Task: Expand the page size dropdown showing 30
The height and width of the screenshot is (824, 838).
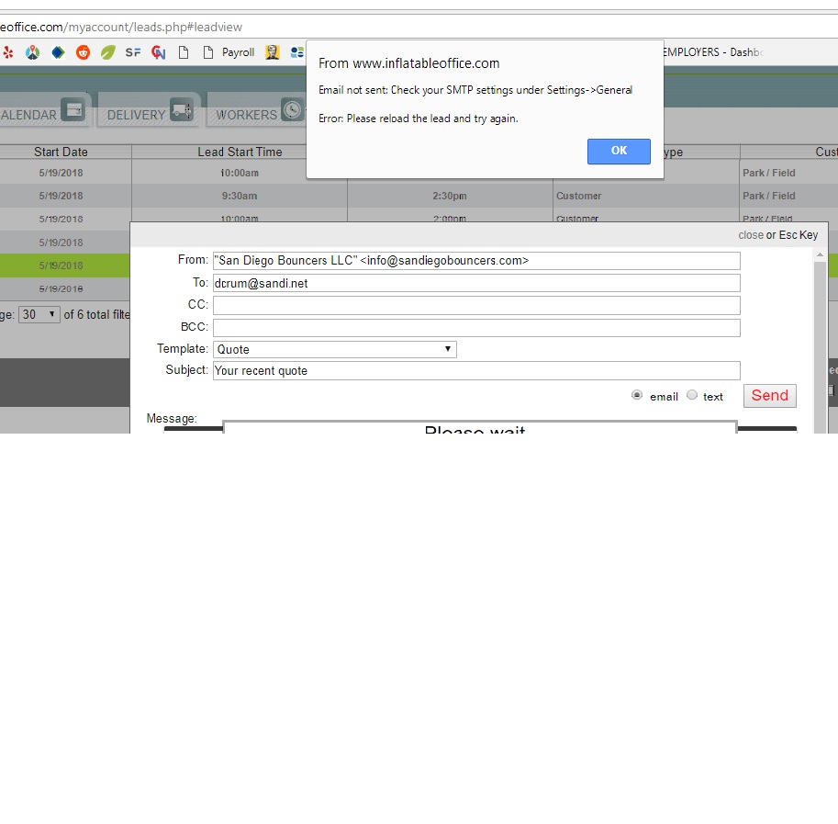Action: coord(40,314)
